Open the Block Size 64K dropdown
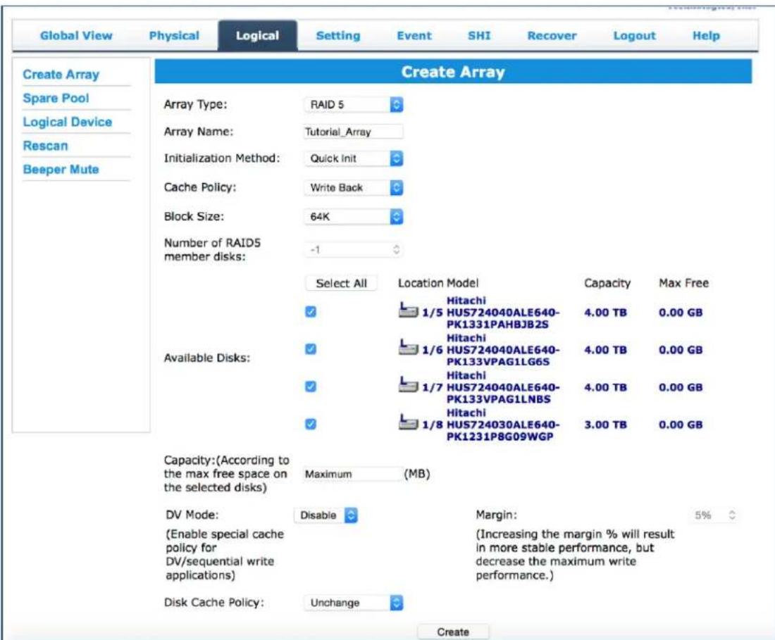The image size is (775, 640). 354,216
